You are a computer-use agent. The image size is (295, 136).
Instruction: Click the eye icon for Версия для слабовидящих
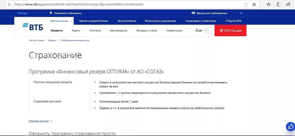pos(193,13)
